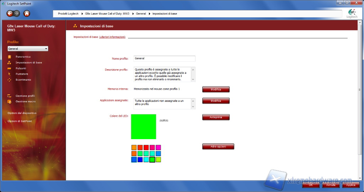Click the back arrow navigation icon
The height and width of the screenshot is (192, 364).
pyautogui.click(x=10, y=14)
